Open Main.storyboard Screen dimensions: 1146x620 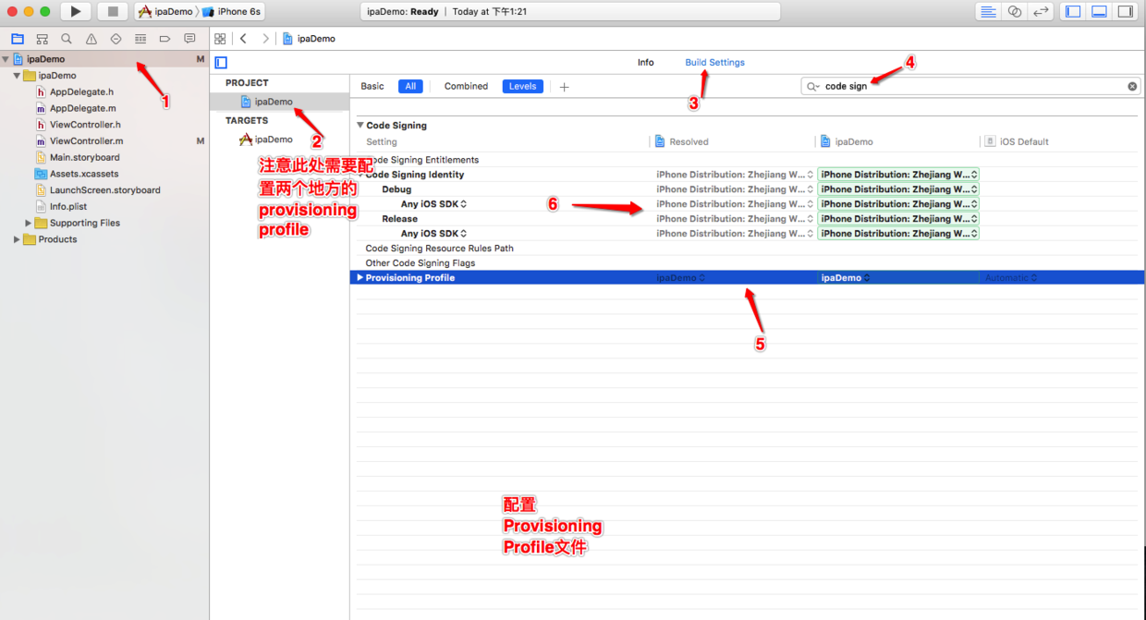click(x=84, y=158)
